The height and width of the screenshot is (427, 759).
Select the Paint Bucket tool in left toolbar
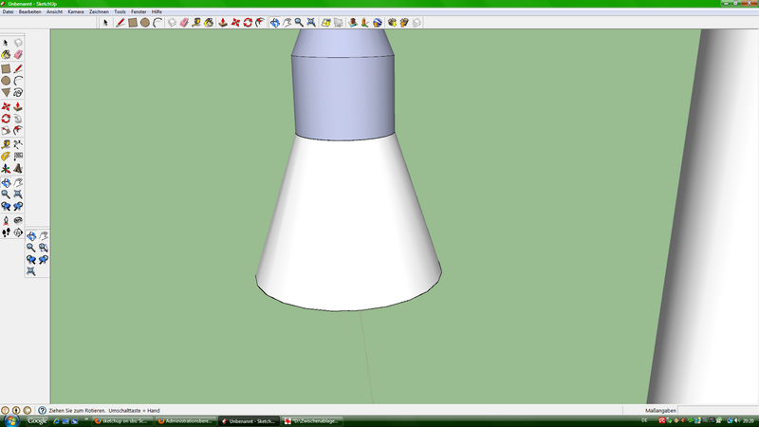point(6,55)
